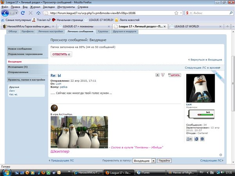Screen dimensions: 235x176
Task: Go back with the Firefox back arrow
Action: [5, 13]
